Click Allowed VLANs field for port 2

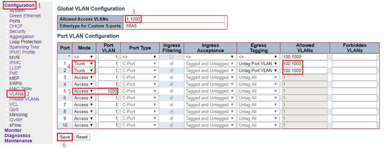click(304, 70)
